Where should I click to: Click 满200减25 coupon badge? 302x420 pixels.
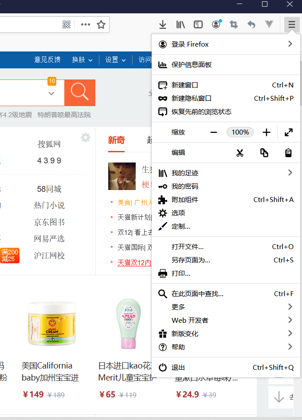[10, 256]
